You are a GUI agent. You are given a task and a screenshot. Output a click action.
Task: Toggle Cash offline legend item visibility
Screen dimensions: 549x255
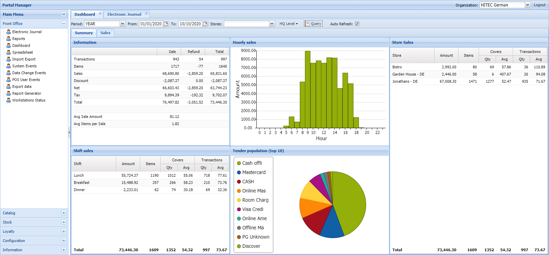[252, 163]
